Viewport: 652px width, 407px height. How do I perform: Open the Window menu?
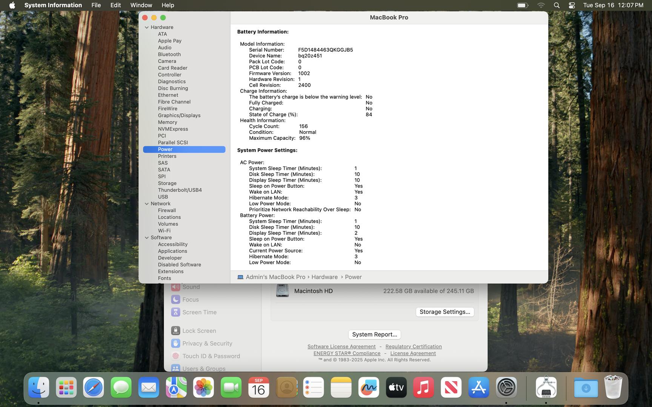click(x=141, y=5)
